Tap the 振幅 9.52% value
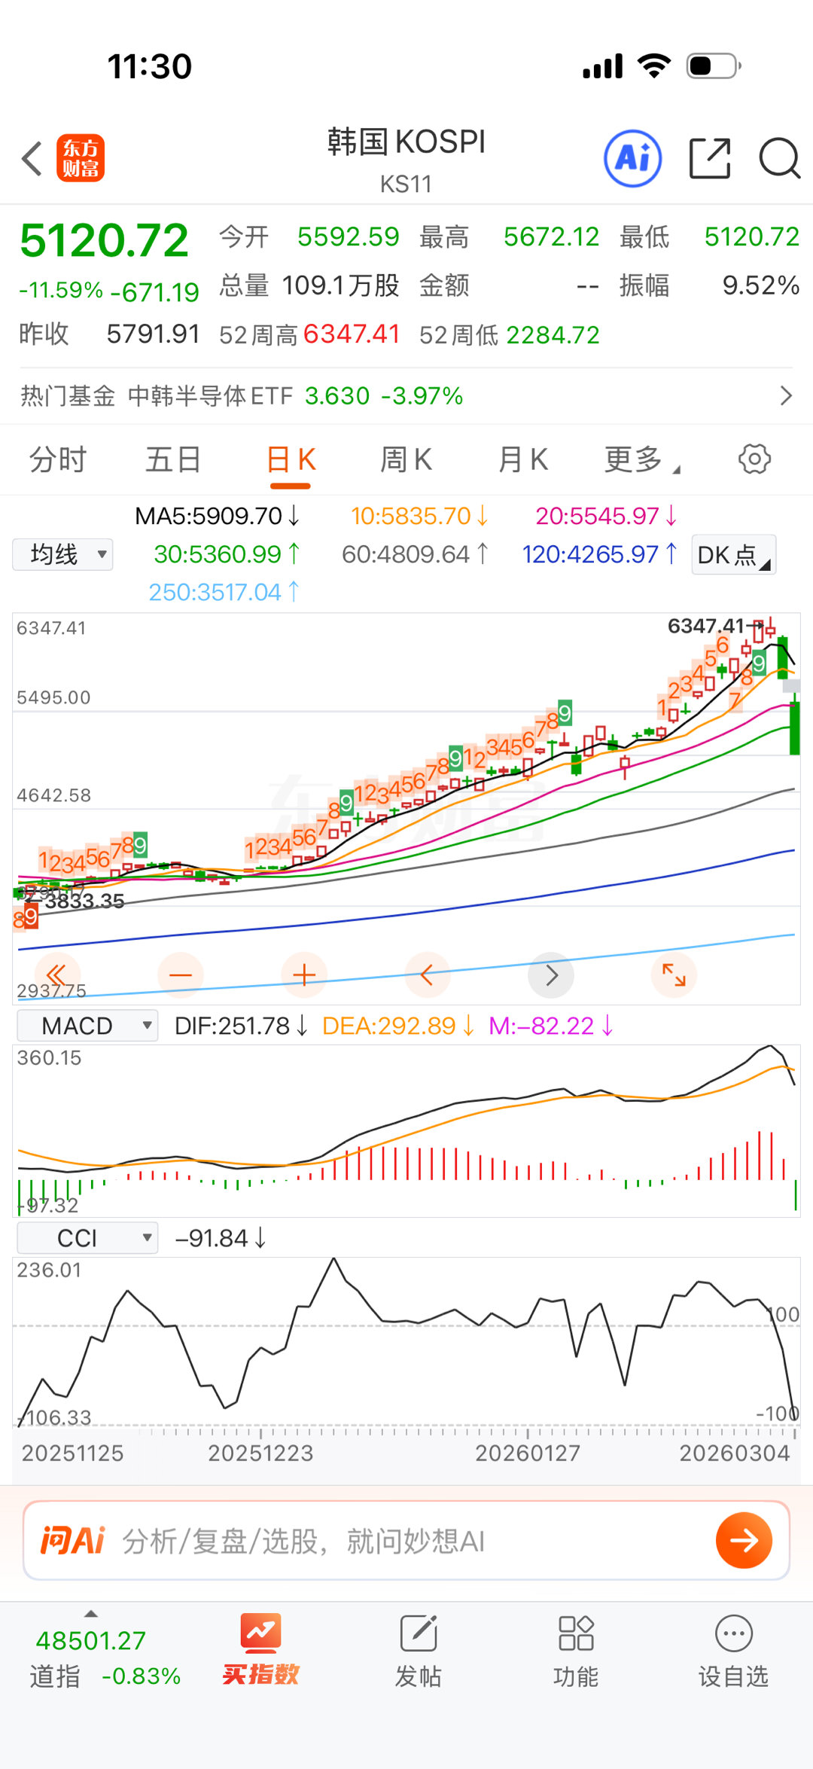 point(760,285)
